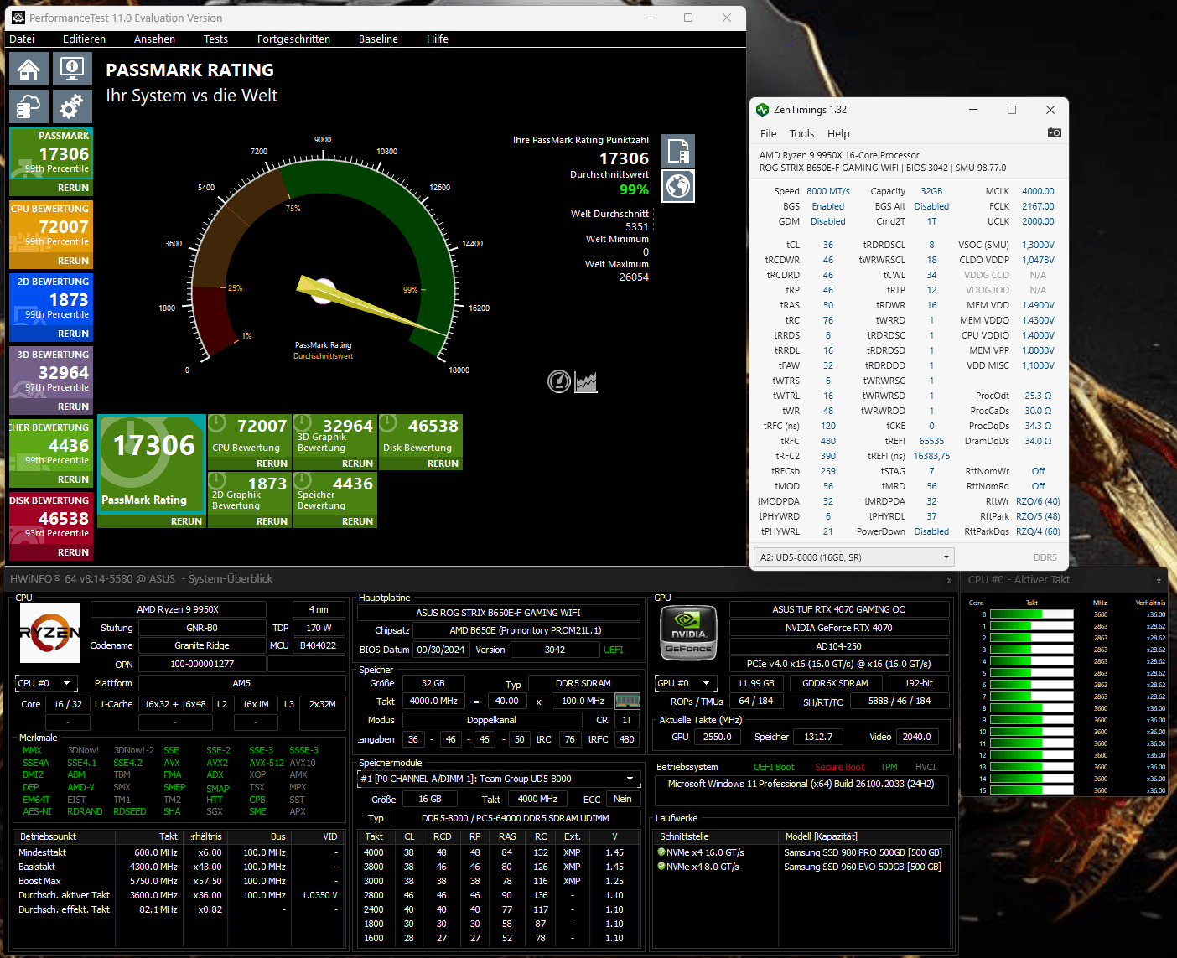Open the Editieren menu

[x=84, y=39]
